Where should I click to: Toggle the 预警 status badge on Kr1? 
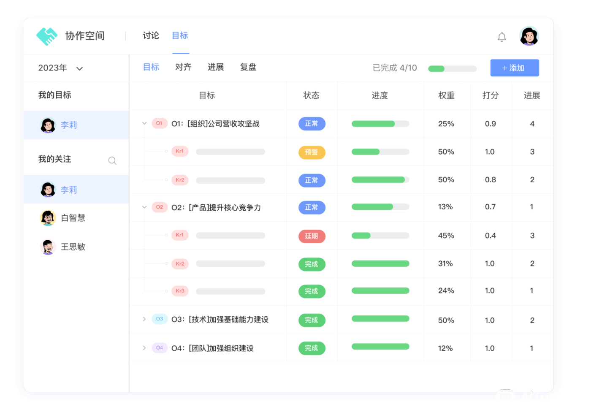coord(312,152)
